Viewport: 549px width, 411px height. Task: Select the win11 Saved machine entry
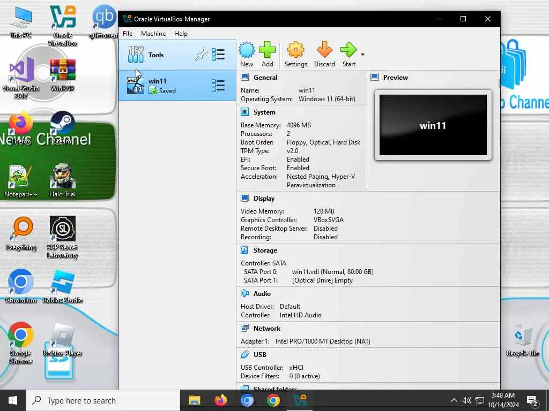tap(177, 86)
